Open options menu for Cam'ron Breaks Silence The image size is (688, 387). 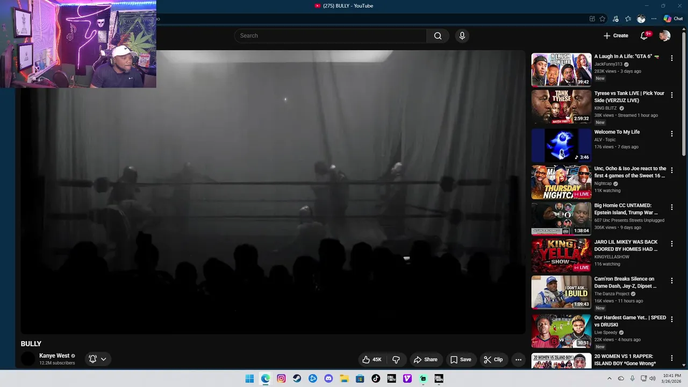(671, 281)
